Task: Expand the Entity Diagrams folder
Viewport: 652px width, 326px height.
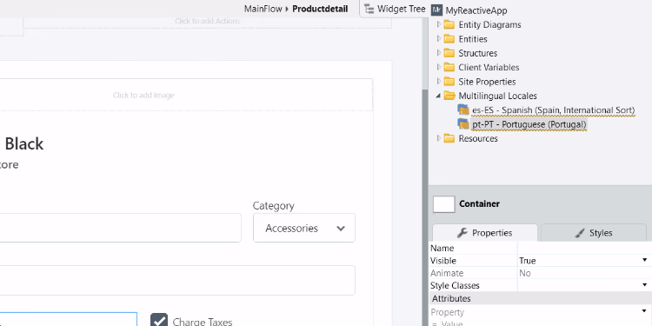Action: (438, 24)
